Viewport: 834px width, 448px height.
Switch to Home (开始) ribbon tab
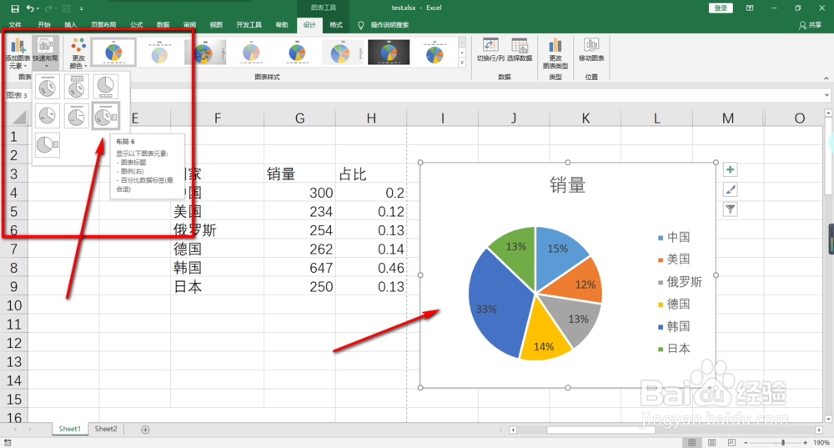click(x=44, y=25)
